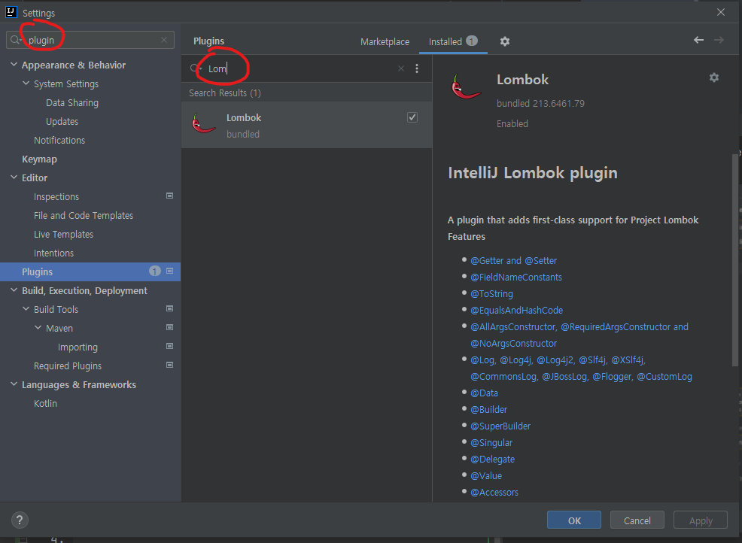Image resolution: width=742 pixels, height=543 pixels.
Task: Open the @Getter and @Setter link
Action: 513,261
